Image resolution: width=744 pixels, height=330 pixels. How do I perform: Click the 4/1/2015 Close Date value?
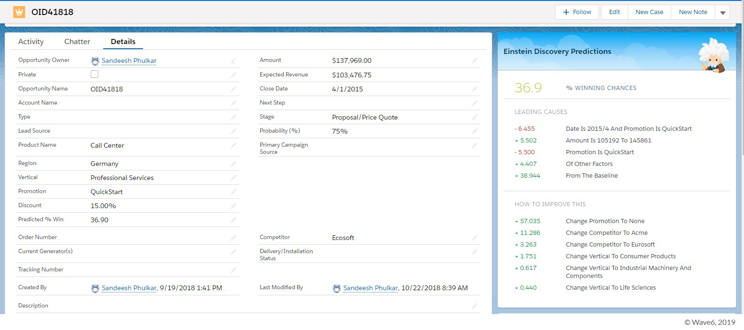(347, 89)
